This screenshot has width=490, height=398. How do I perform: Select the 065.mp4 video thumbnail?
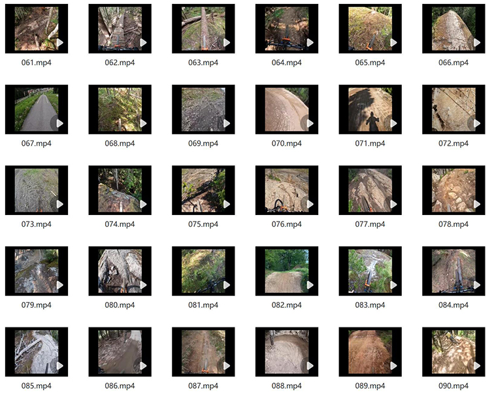coord(370,29)
